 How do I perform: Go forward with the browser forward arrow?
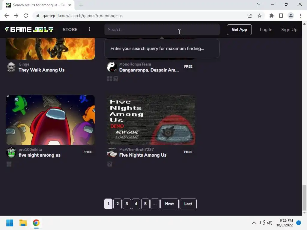[x=16, y=16]
